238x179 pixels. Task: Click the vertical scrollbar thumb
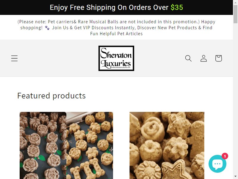235,14
